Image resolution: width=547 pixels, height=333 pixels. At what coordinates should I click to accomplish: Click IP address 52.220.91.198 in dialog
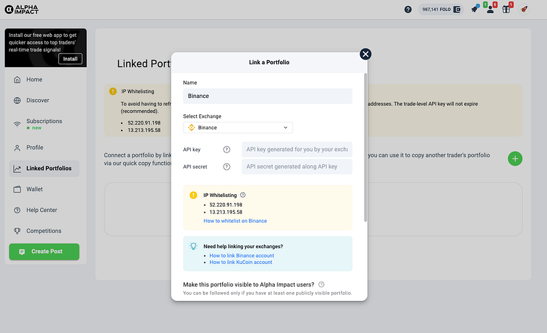pyautogui.click(x=226, y=204)
